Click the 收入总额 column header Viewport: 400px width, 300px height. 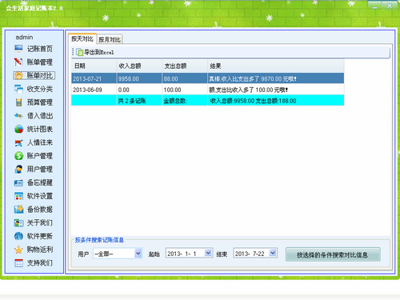[x=139, y=66]
